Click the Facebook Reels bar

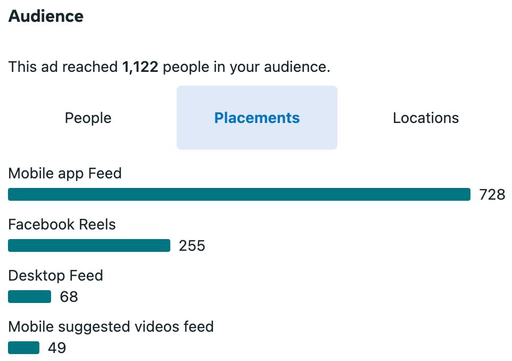pyautogui.click(x=89, y=245)
